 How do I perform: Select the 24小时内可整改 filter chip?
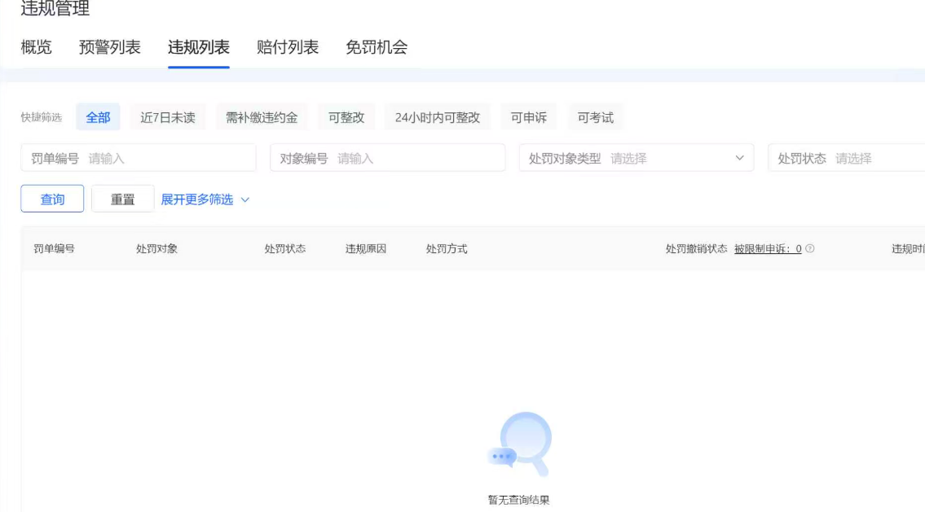point(438,117)
